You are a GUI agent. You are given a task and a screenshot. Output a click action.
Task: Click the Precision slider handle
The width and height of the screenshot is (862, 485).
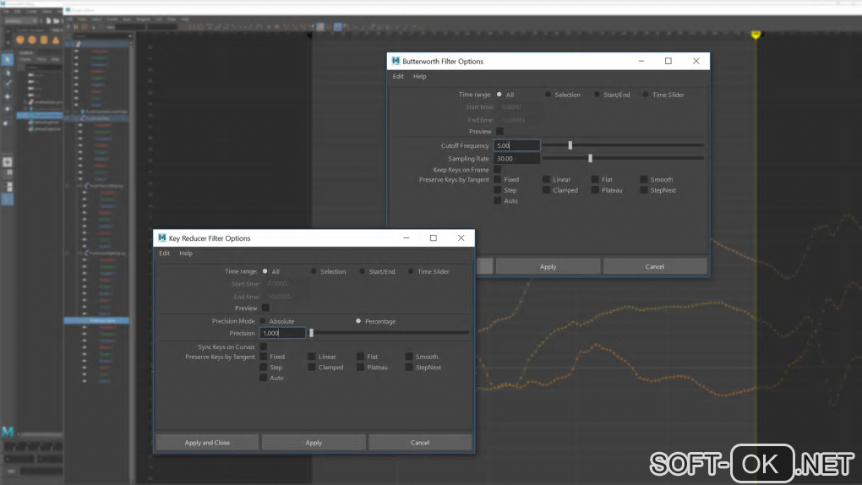[x=311, y=333]
